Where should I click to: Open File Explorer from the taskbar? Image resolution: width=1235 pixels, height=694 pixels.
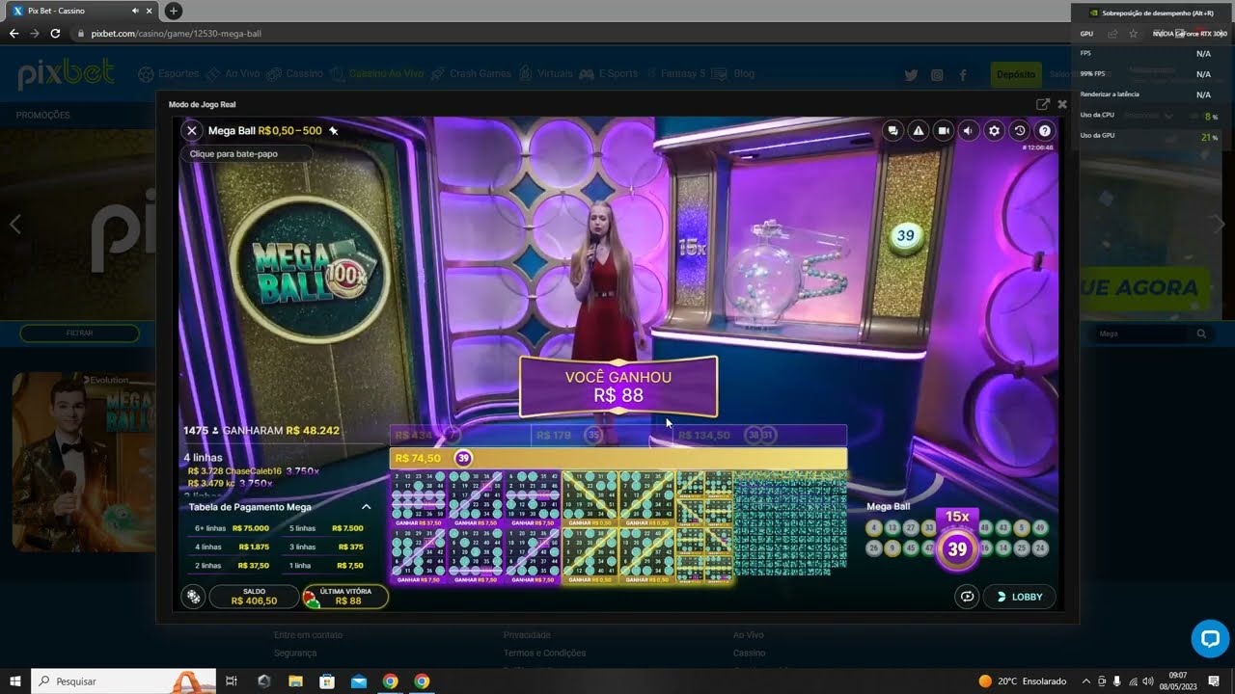click(x=295, y=681)
